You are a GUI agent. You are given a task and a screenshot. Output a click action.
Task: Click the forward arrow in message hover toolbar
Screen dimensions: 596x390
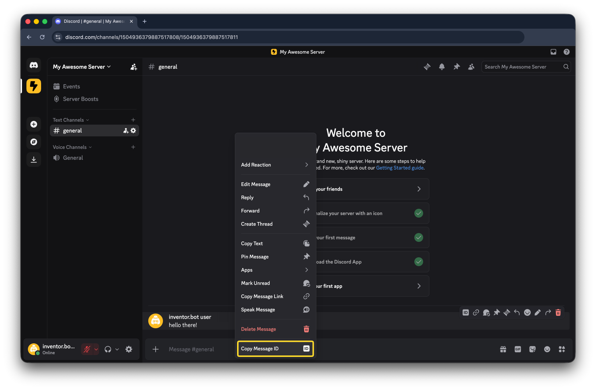click(x=548, y=312)
